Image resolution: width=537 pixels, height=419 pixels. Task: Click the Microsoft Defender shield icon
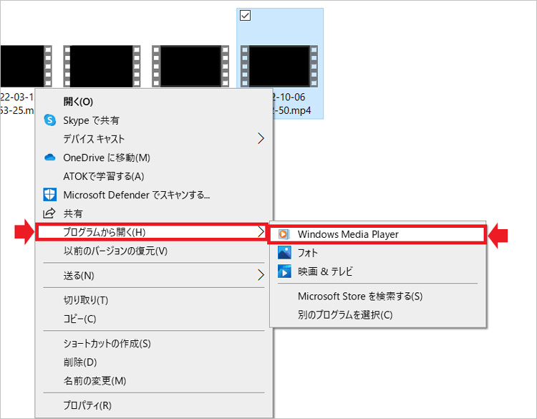[x=50, y=195]
